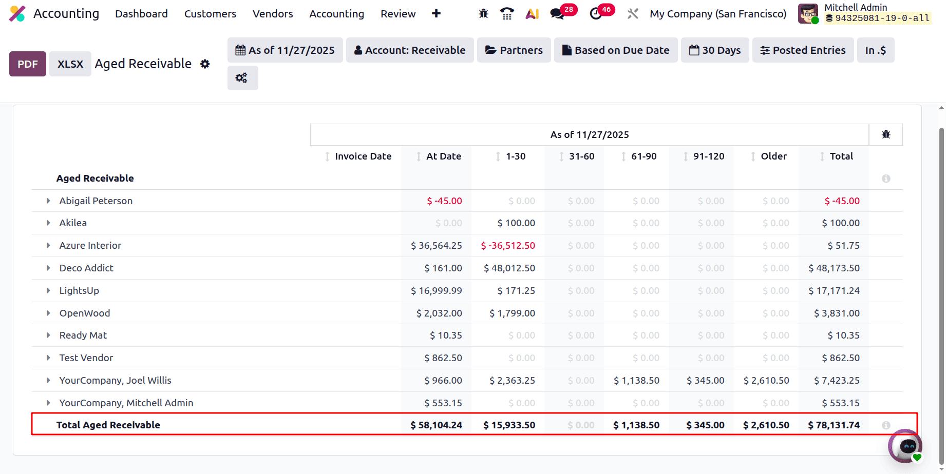Open the Customers menu
946x474 pixels.
[x=210, y=14]
